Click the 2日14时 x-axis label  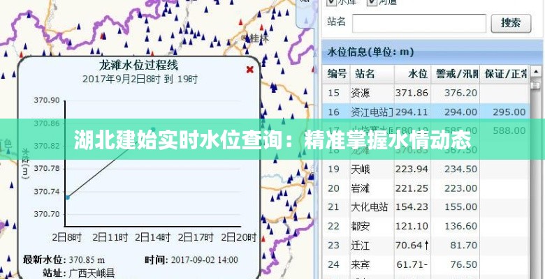pyautogui.click(x=152, y=237)
